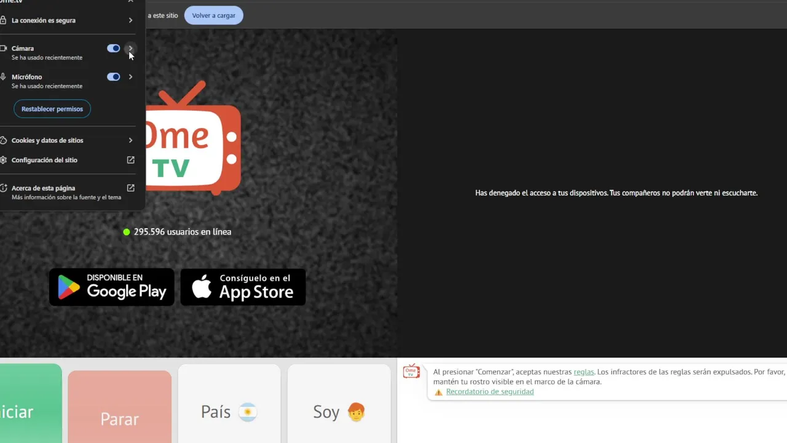Toggle the Cámara permission switch
787x443 pixels.
[x=113, y=48]
